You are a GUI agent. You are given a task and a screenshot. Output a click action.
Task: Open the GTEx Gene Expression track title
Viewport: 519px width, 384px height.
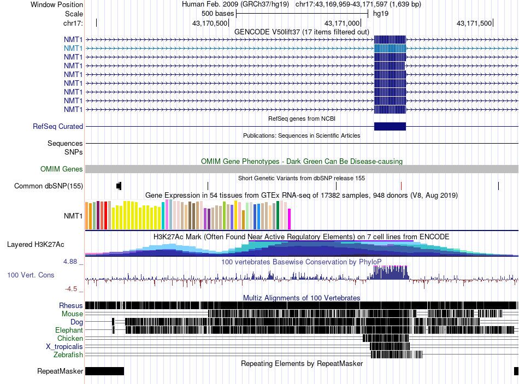(302, 195)
